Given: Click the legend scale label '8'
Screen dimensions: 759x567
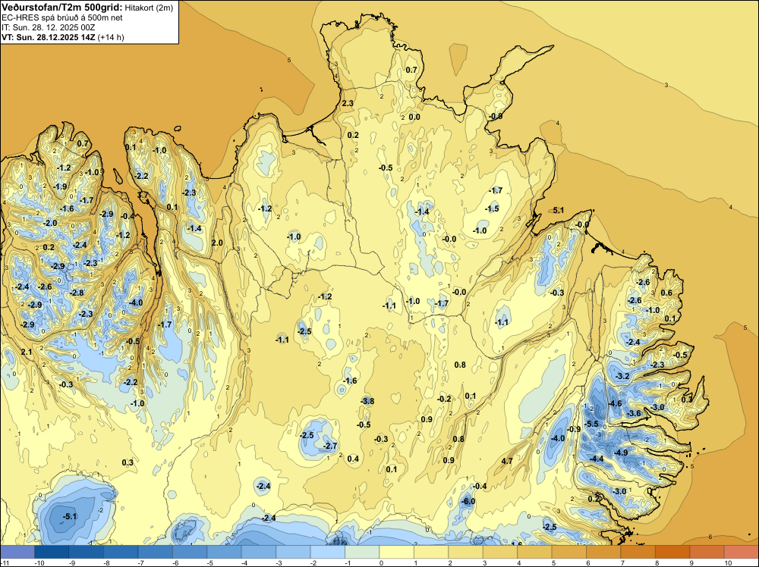Looking at the screenshot, I should coord(656,562).
